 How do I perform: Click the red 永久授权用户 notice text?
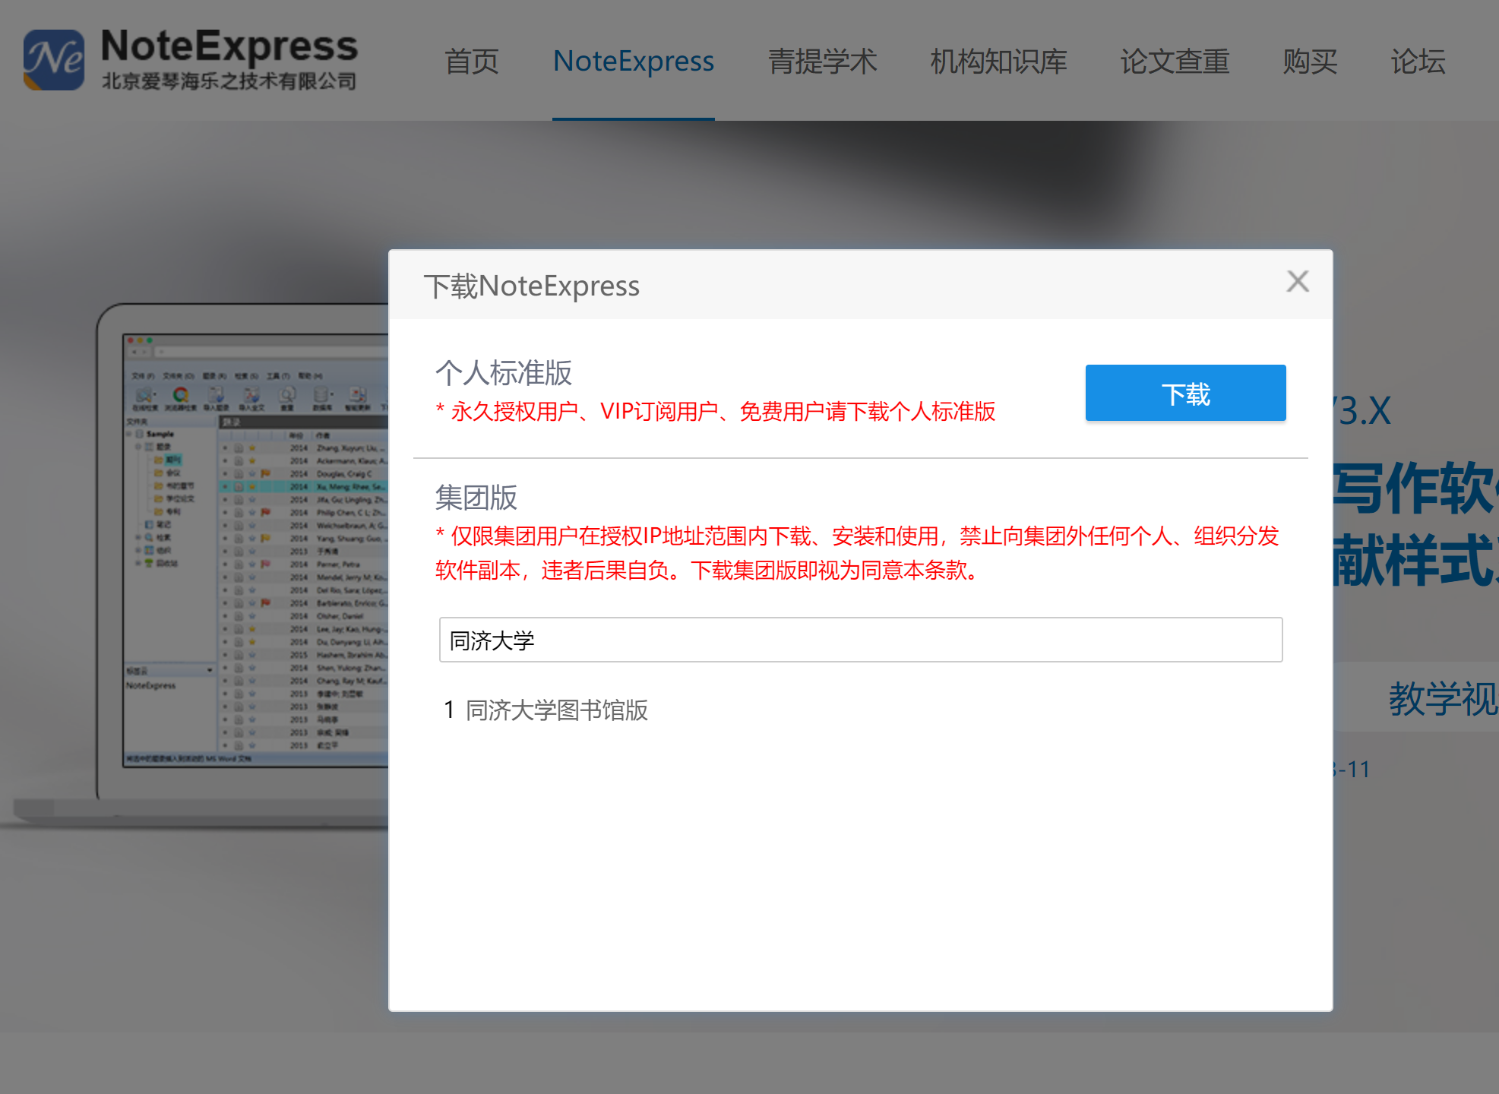pos(715,412)
